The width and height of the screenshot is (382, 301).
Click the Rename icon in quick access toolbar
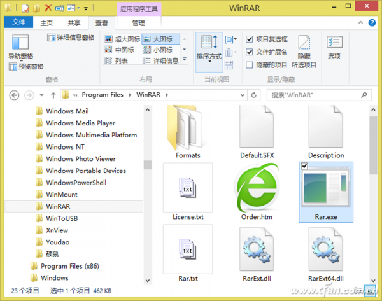coord(59,8)
